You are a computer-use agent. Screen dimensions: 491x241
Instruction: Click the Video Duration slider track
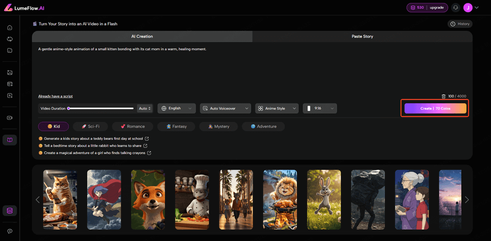point(101,108)
